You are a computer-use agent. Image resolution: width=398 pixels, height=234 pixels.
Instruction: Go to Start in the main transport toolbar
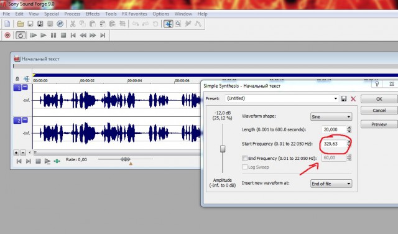coord(73,35)
